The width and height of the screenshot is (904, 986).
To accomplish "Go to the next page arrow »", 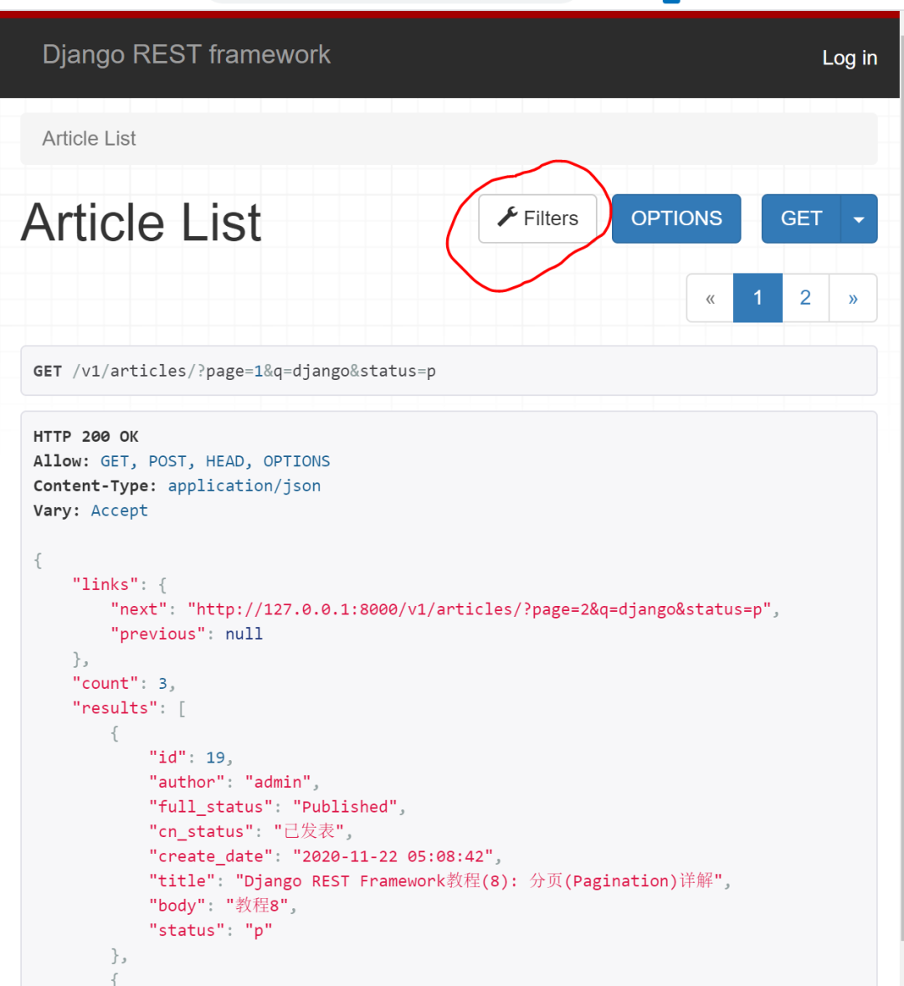I will [x=853, y=298].
